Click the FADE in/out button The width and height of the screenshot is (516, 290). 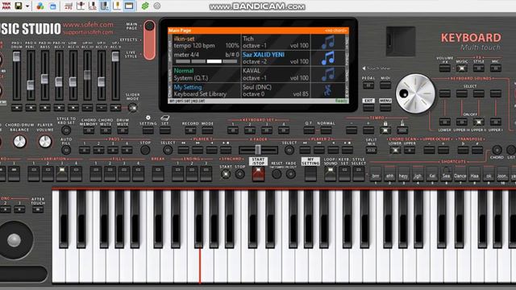[290, 174]
